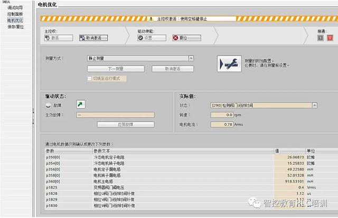Screen dimensions: 338x218
Task: Click the 生效故障 field
Action: click(x=115, y=115)
